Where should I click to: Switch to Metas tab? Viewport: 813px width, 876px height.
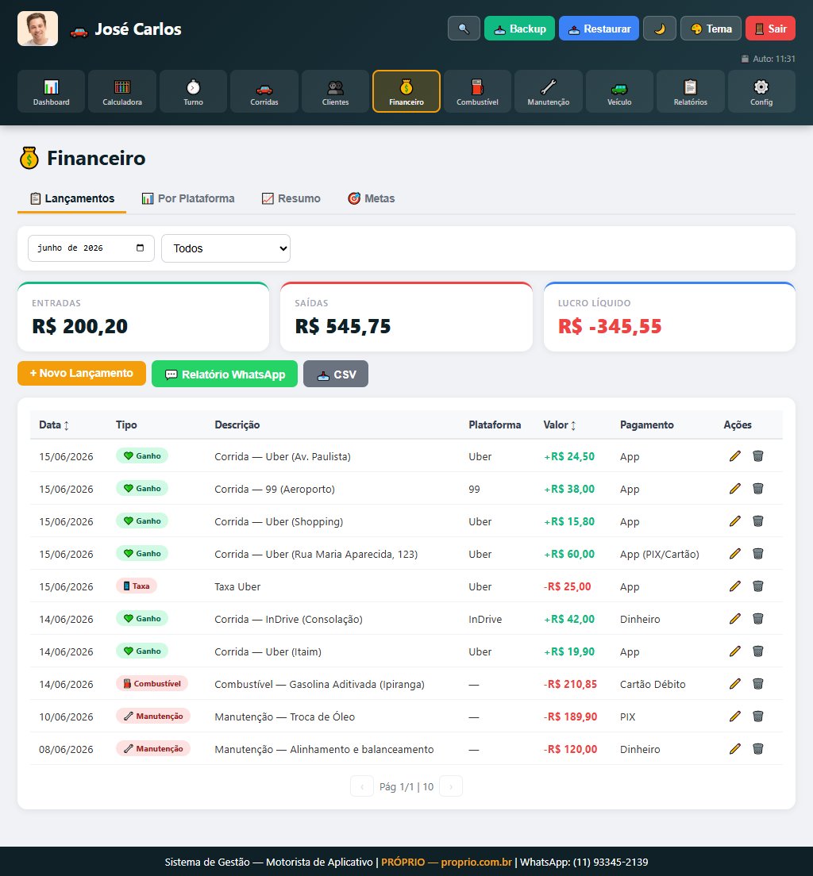click(372, 198)
